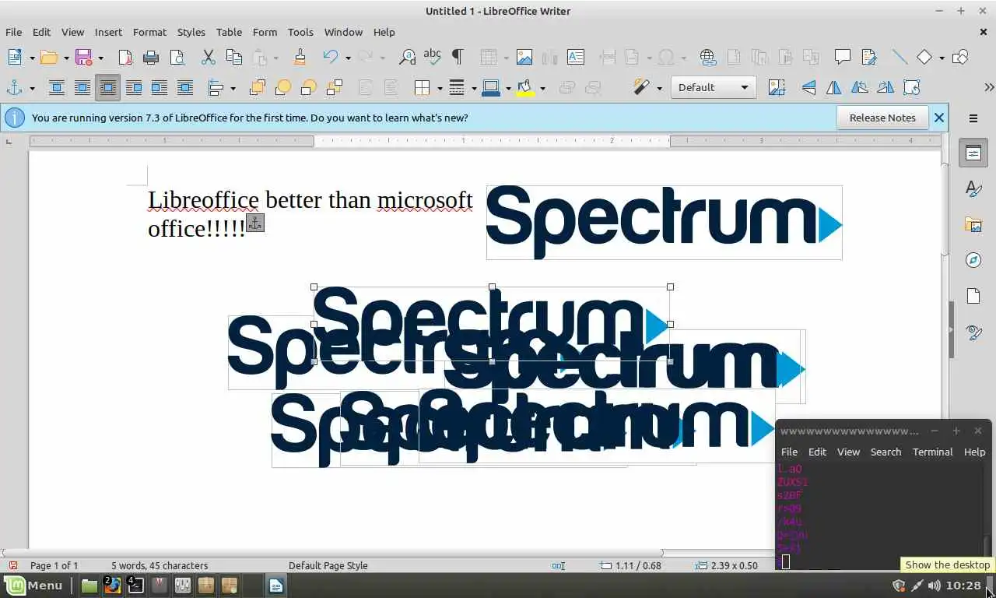Open the Styles menu
This screenshot has height=598, width=996.
click(x=191, y=32)
